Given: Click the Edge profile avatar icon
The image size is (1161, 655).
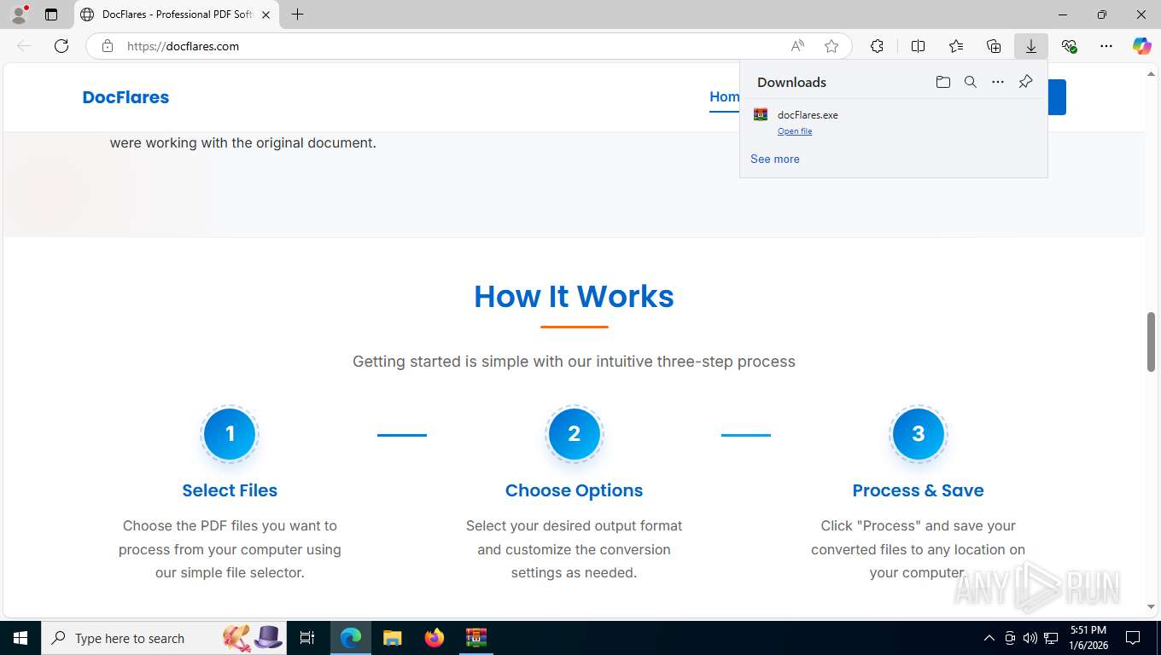Looking at the screenshot, I should (x=19, y=14).
